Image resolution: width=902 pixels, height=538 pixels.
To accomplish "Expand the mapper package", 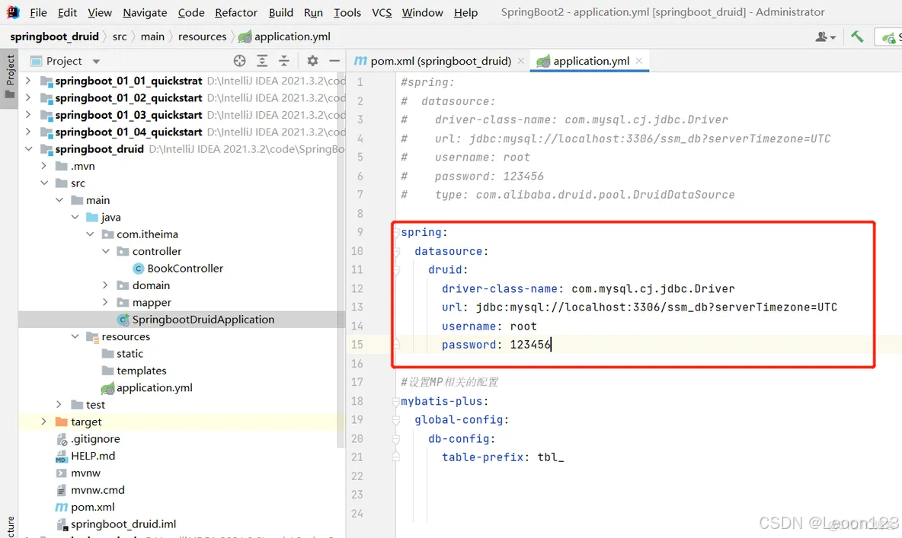I will click(x=105, y=302).
